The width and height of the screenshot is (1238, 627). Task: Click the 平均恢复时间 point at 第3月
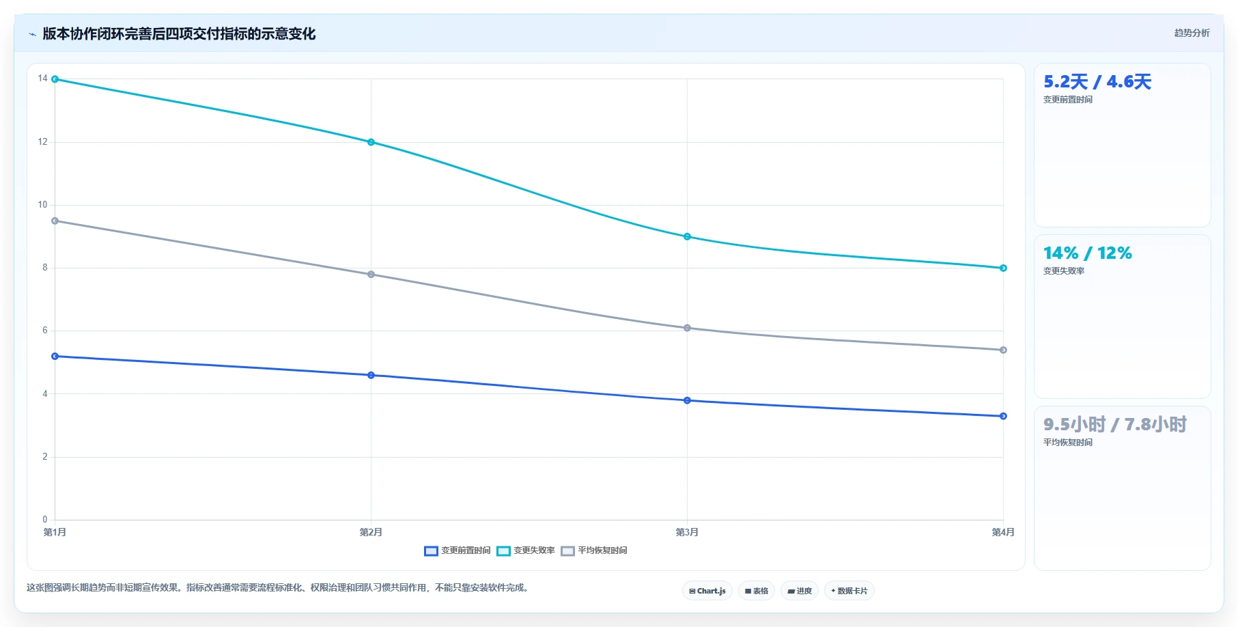tap(687, 328)
